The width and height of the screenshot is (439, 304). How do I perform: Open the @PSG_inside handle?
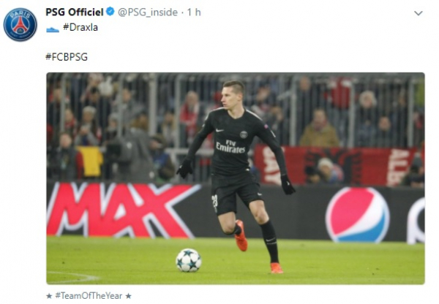point(148,12)
